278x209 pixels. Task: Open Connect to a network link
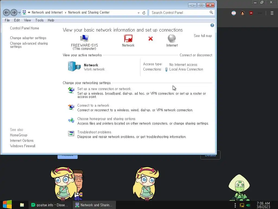click(x=93, y=105)
